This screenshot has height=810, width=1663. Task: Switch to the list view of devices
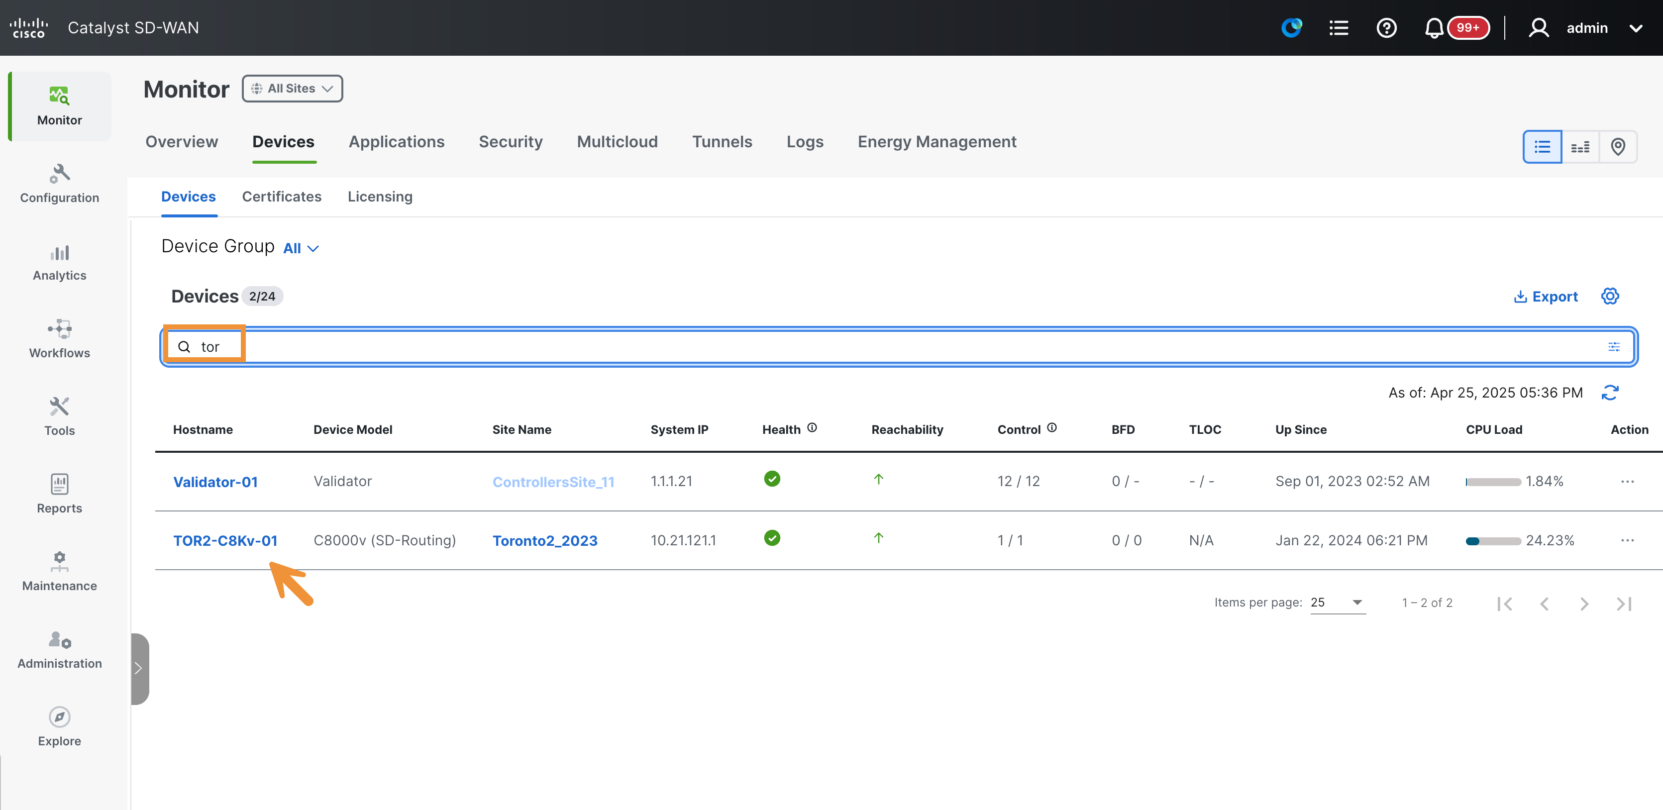pyautogui.click(x=1542, y=146)
